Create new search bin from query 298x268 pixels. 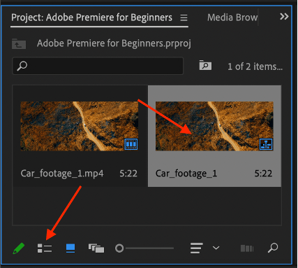205,65
